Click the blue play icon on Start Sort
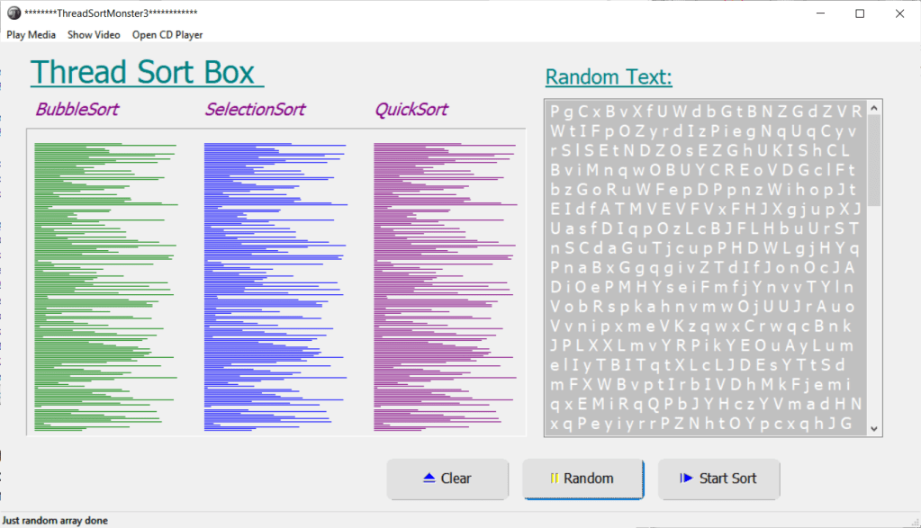 pos(687,479)
